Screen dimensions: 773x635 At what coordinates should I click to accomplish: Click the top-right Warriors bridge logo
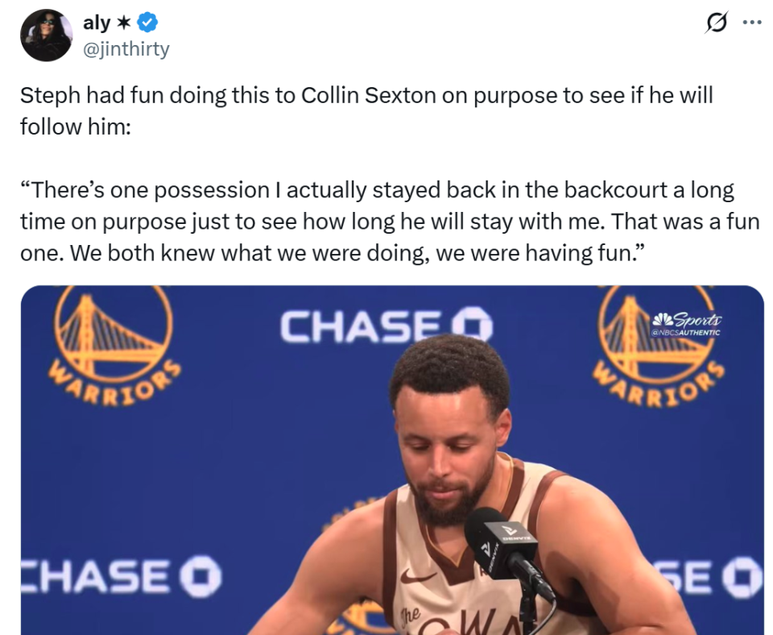pyautogui.click(x=656, y=342)
